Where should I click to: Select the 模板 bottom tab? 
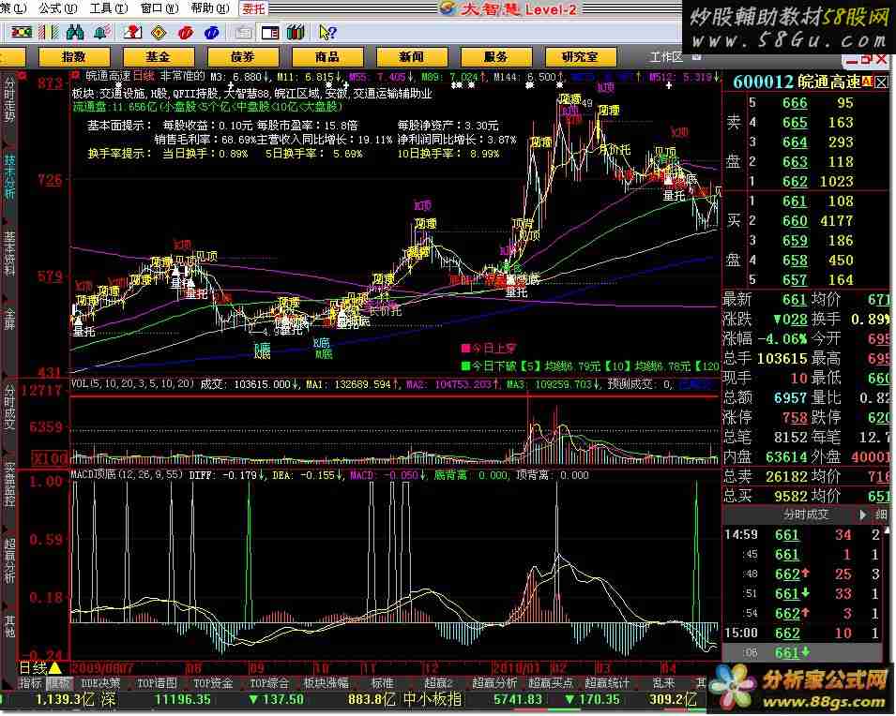tap(58, 683)
